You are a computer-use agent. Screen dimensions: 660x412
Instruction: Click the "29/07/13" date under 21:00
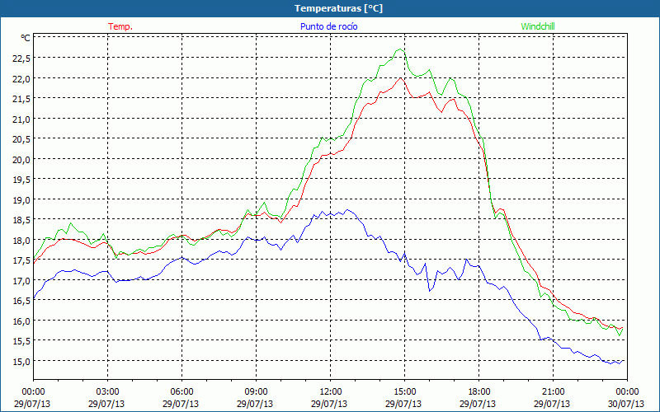coord(552,404)
